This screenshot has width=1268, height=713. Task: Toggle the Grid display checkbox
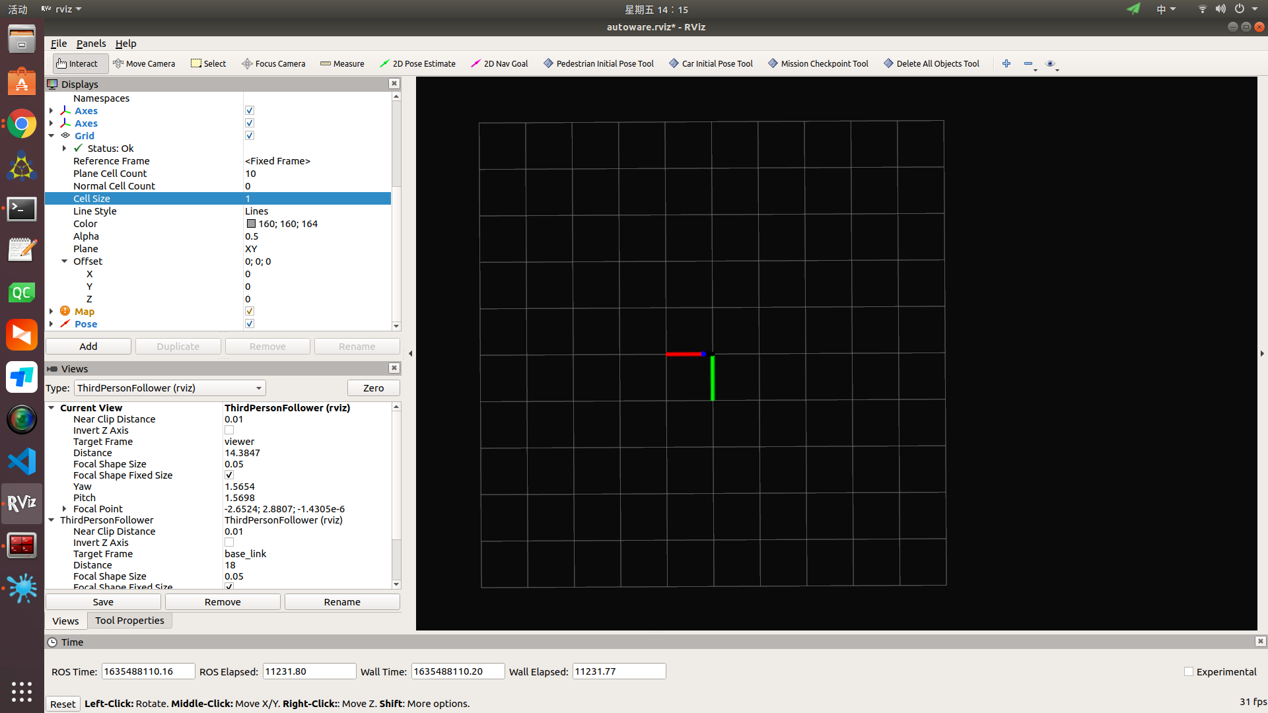[x=250, y=135]
